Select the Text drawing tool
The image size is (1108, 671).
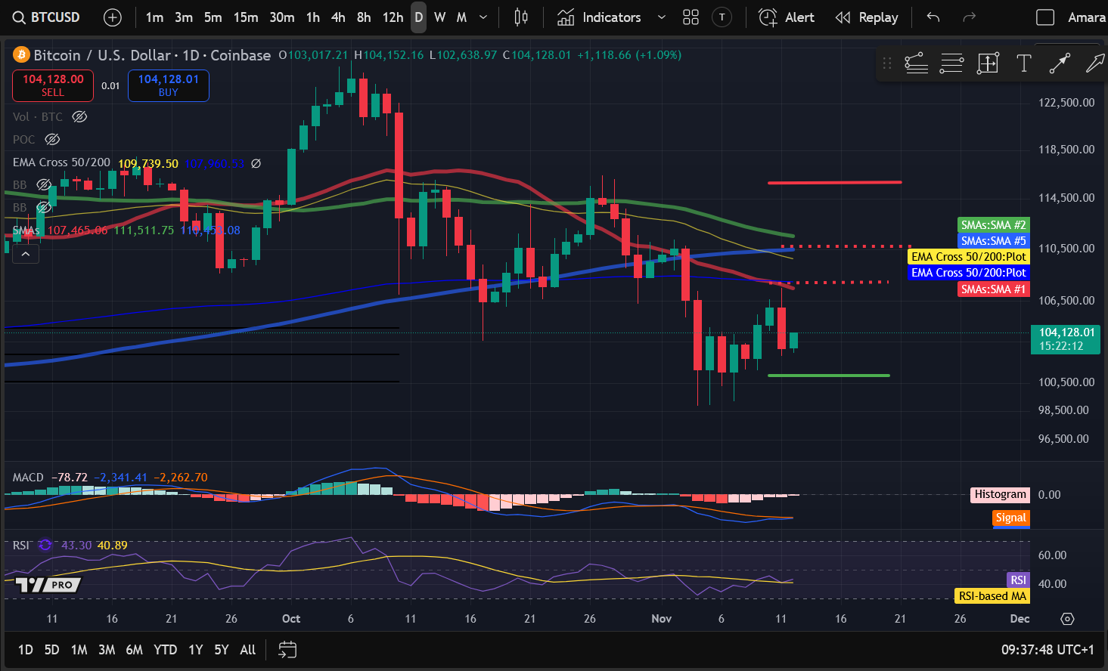(x=1023, y=63)
